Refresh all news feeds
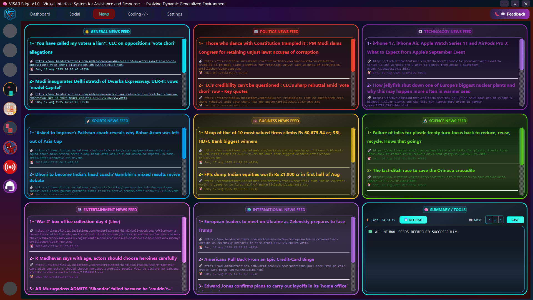Image resolution: width=533 pixels, height=300 pixels. 413,220
